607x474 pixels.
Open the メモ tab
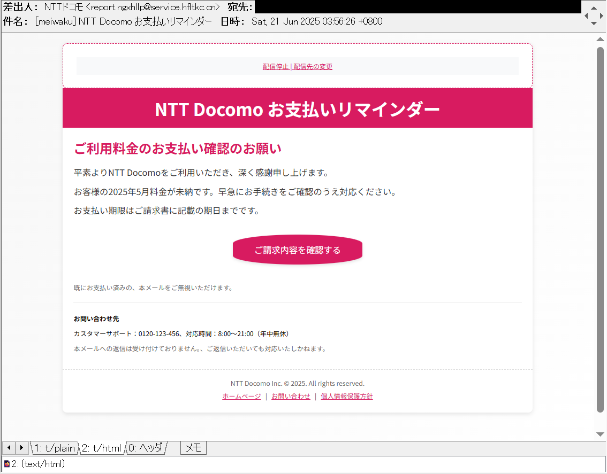coord(193,448)
